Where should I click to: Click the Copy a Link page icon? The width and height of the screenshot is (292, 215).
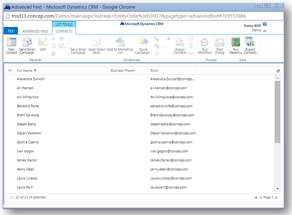click(191, 46)
